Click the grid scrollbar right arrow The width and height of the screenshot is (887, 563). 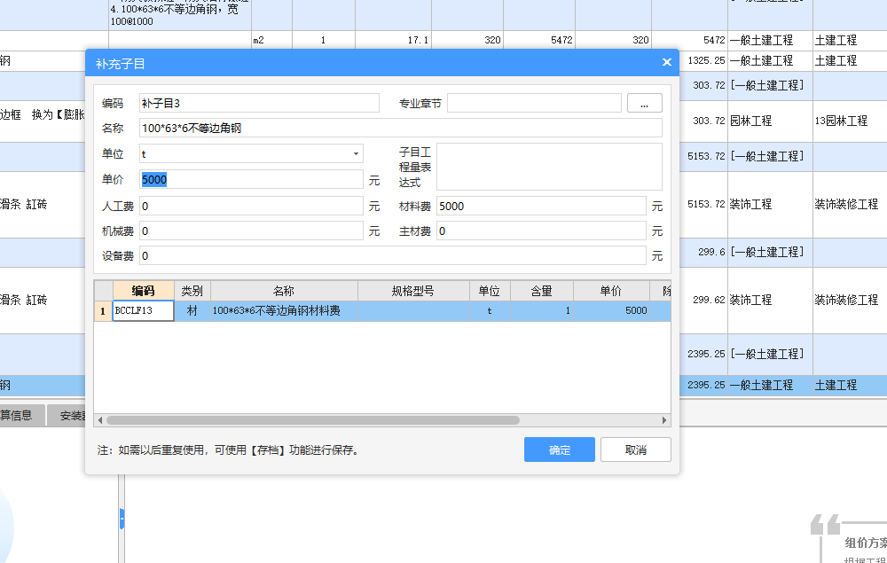click(664, 420)
